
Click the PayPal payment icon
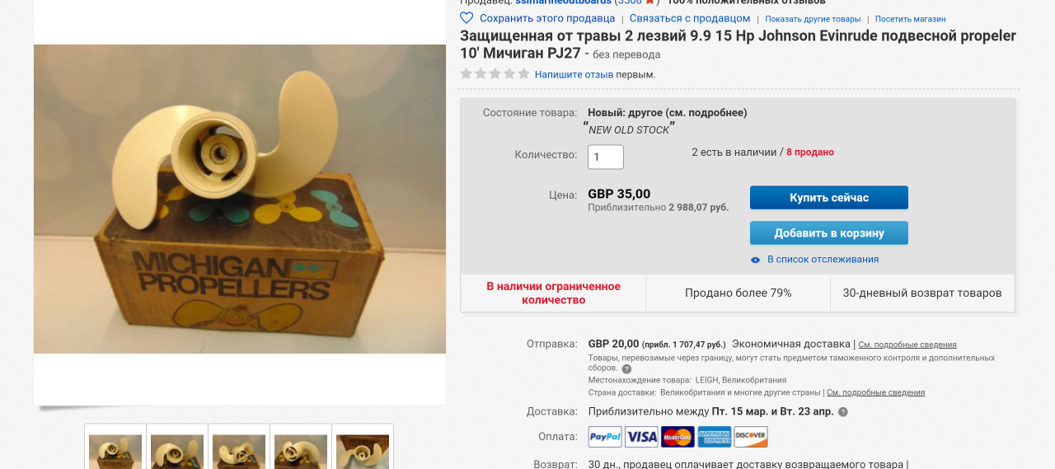605,437
